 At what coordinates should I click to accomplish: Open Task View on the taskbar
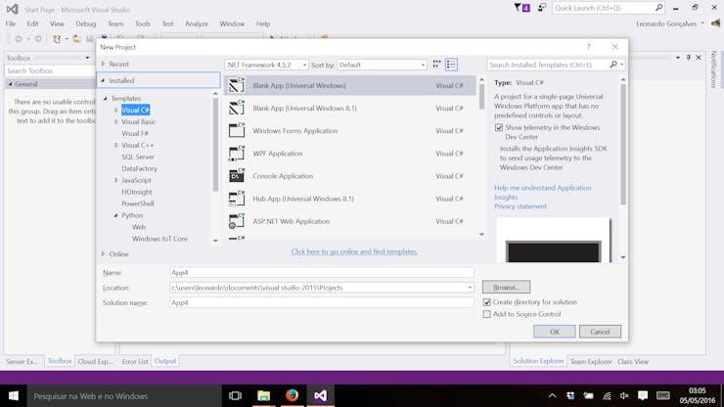pos(235,396)
